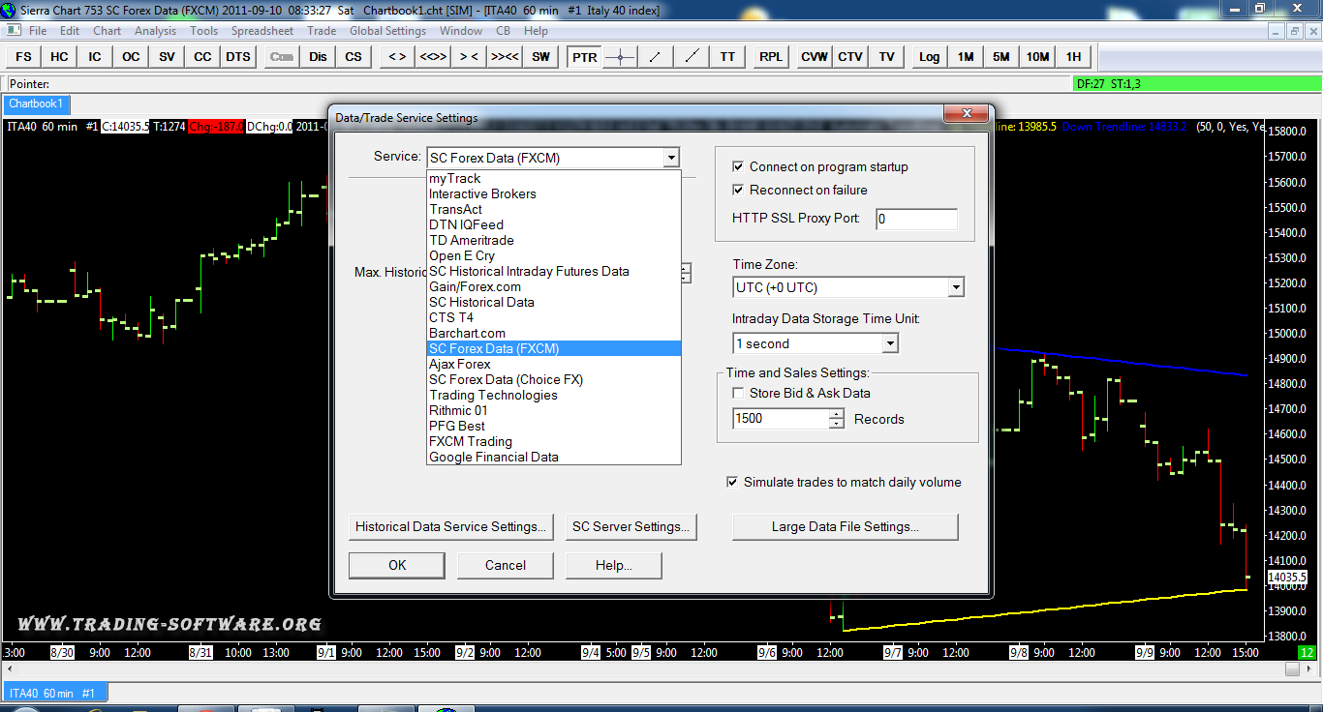Open Intraday Data Storage Time Unit dropdown

pyautogui.click(x=889, y=343)
